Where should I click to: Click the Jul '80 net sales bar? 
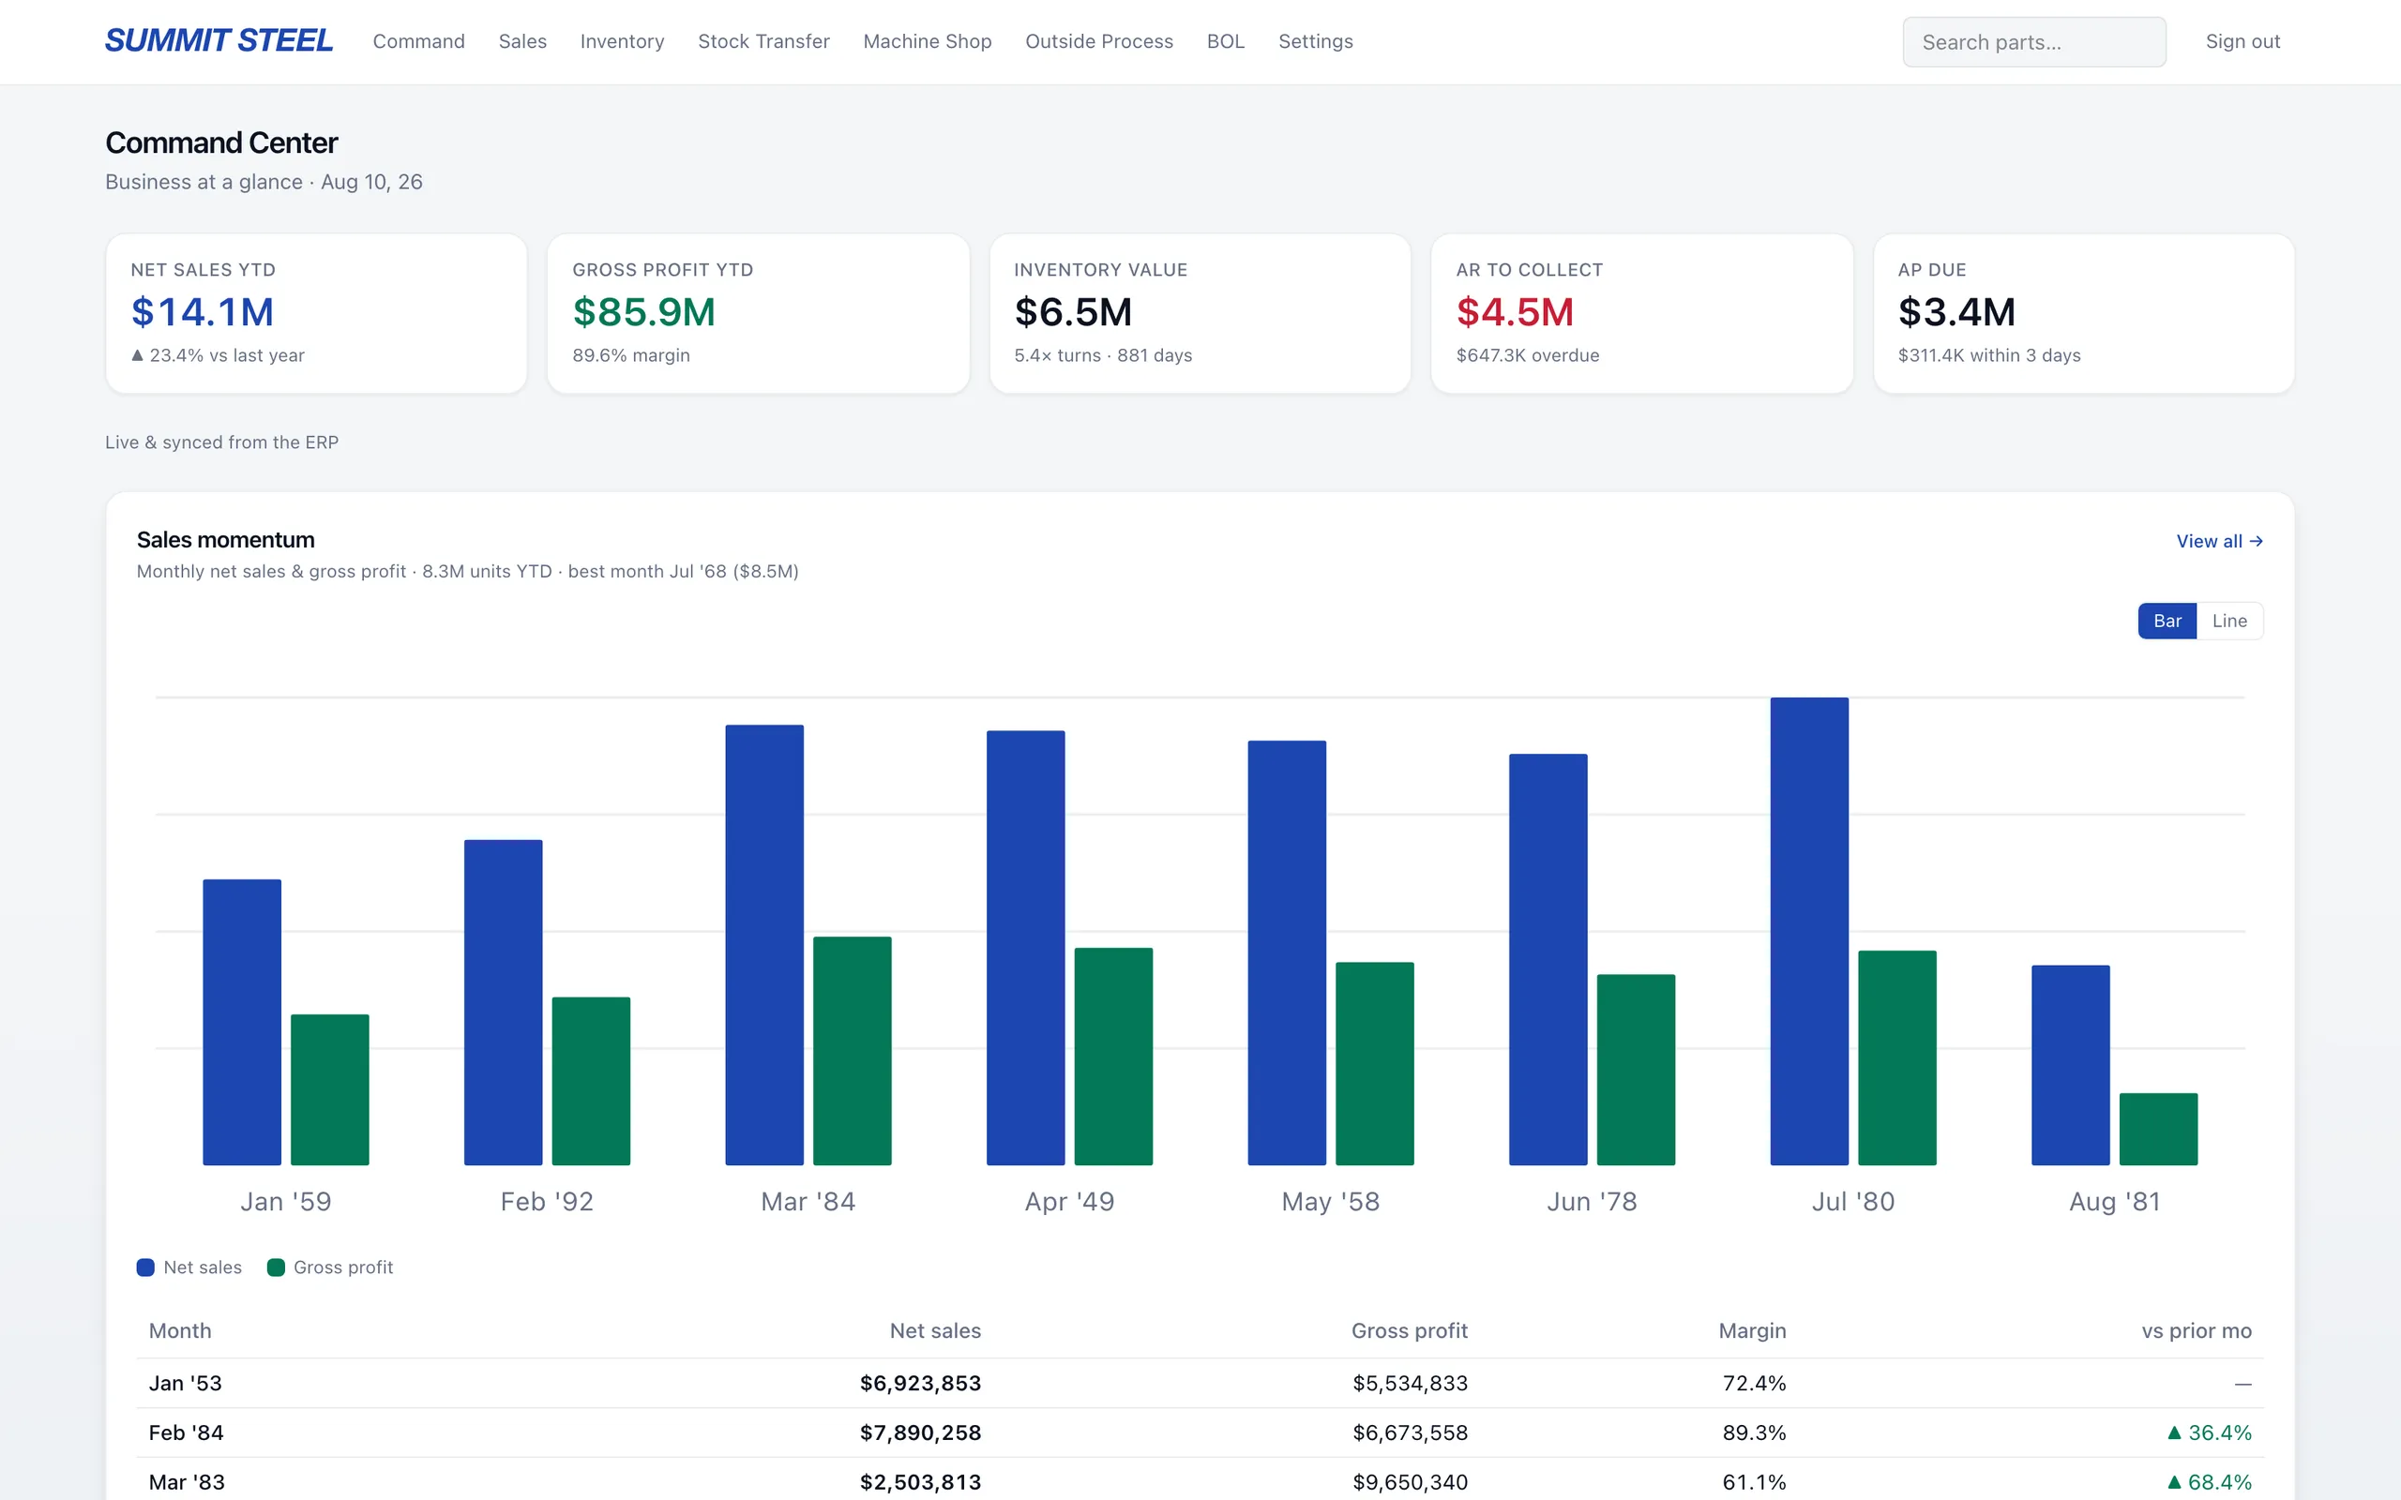1808,931
